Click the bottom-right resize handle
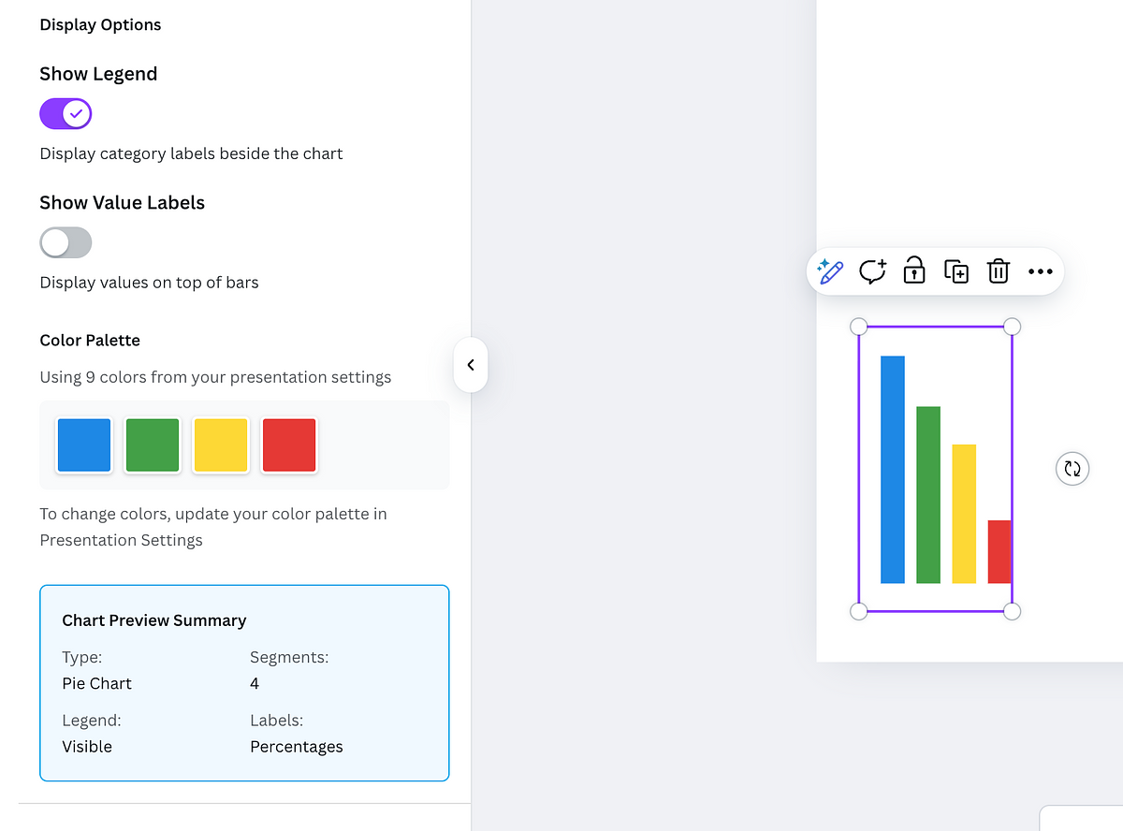This screenshot has width=1123, height=831. pos(1012,611)
